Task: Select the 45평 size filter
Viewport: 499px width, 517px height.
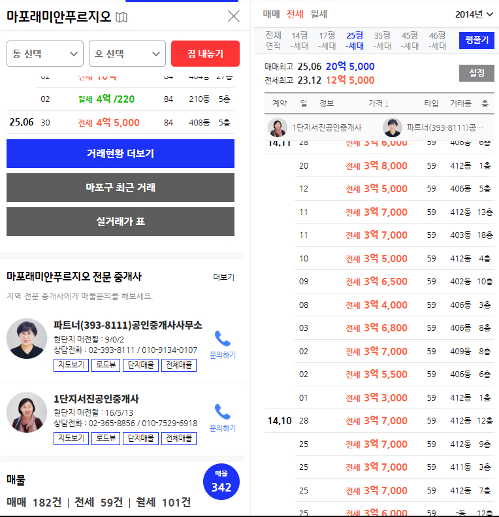Action: [410, 41]
